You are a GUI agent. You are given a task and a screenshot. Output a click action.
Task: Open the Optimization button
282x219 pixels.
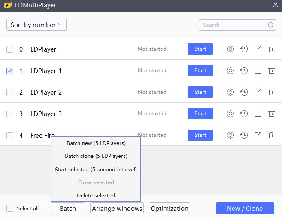click(170, 208)
